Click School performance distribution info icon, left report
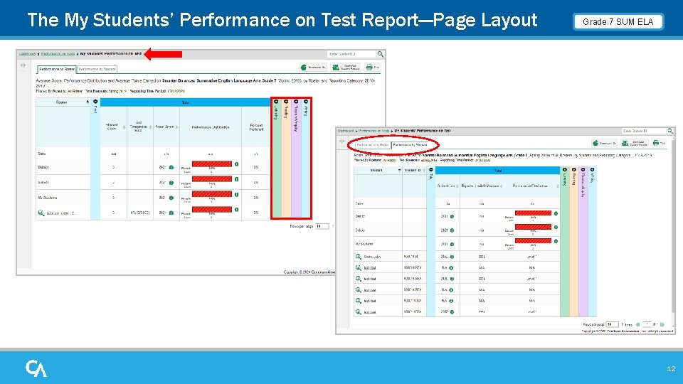The width and height of the screenshot is (683, 384). (x=236, y=179)
